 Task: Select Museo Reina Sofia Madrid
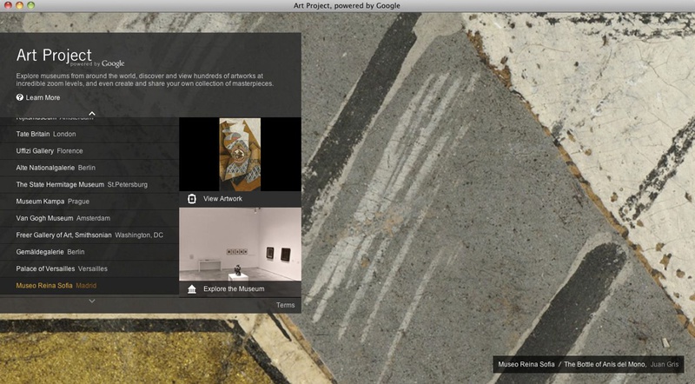[89, 286]
